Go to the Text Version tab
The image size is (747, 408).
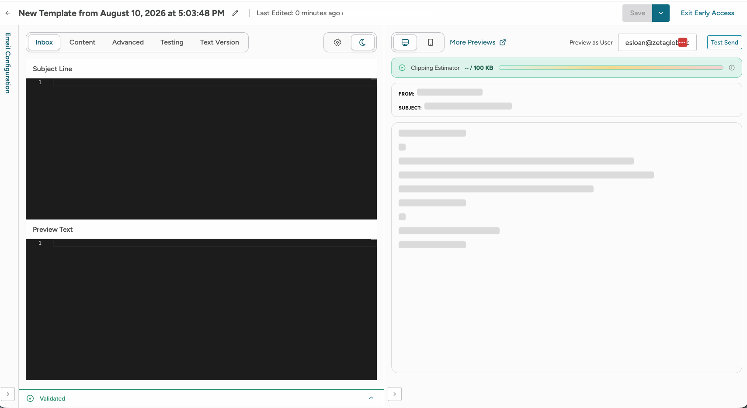pos(219,42)
